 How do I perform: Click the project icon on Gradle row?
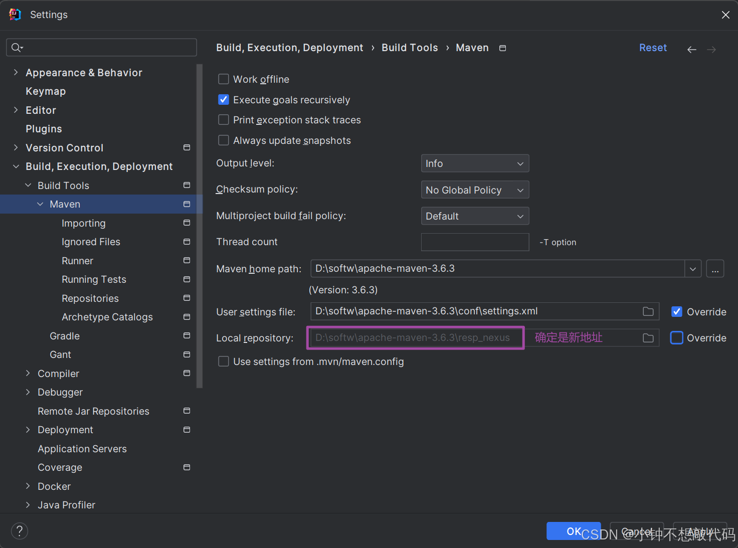[x=187, y=335]
